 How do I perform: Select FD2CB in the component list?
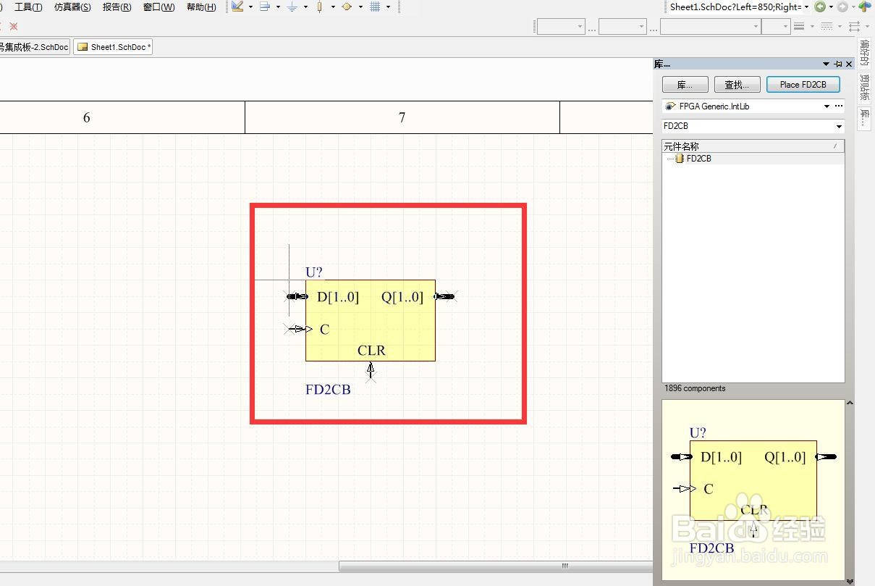pos(698,159)
